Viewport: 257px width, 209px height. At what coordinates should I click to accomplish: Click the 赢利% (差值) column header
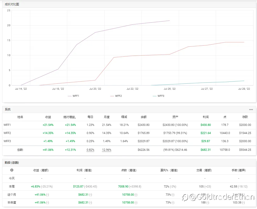(169, 170)
